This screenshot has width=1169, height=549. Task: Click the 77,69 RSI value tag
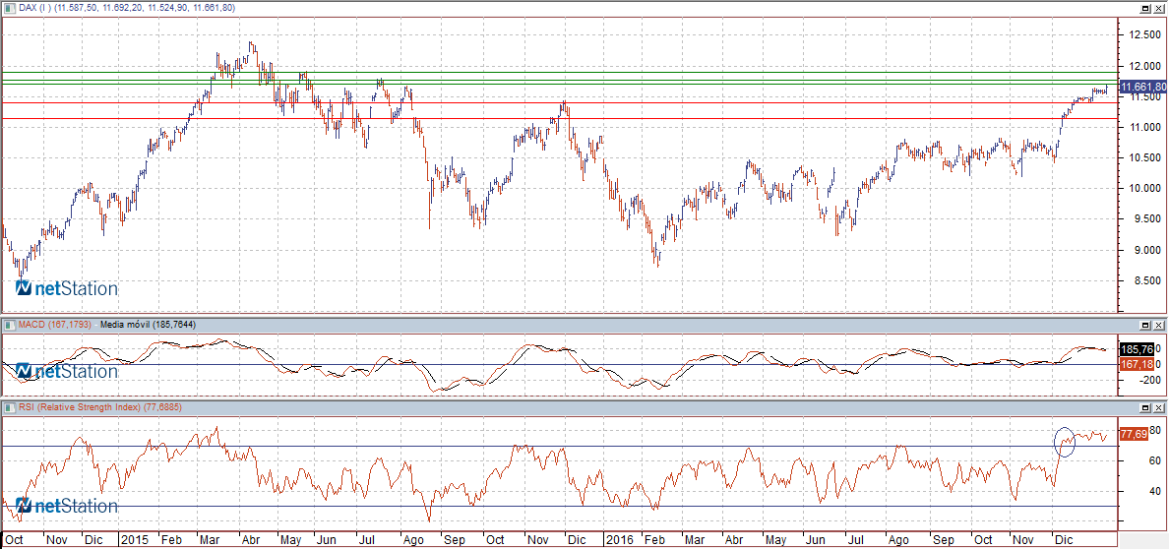[1134, 434]
